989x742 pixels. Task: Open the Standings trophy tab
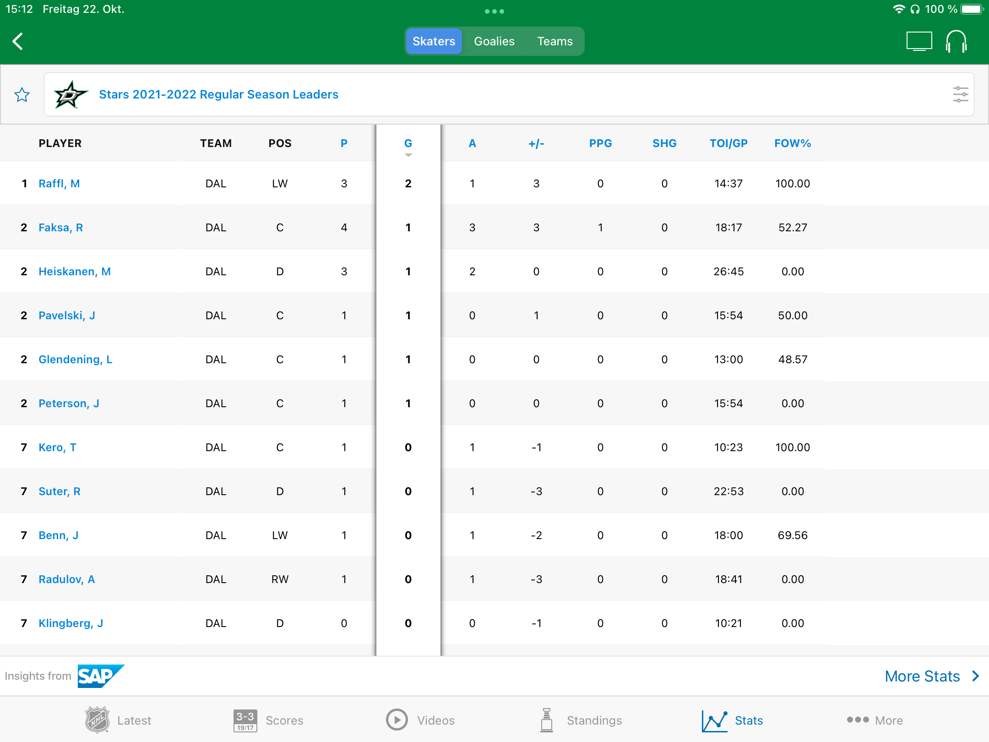pos(581,720)
